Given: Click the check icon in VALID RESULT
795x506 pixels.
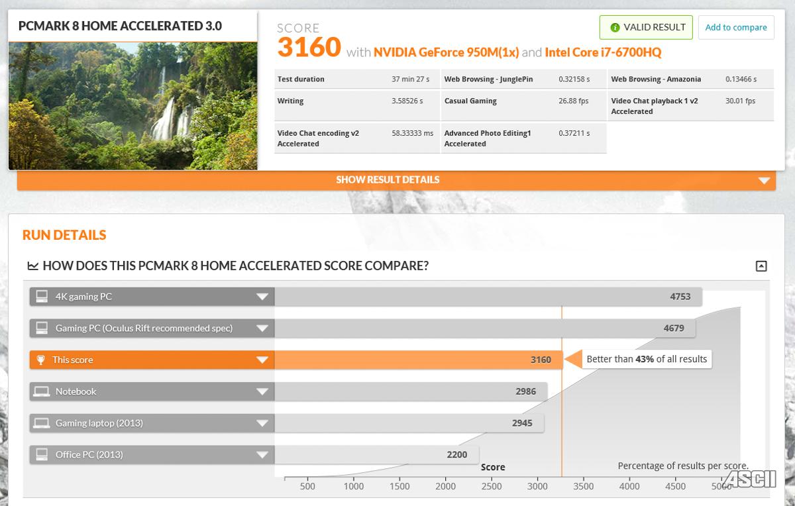Looking at the screenshot, I should (x=615, y=28).
